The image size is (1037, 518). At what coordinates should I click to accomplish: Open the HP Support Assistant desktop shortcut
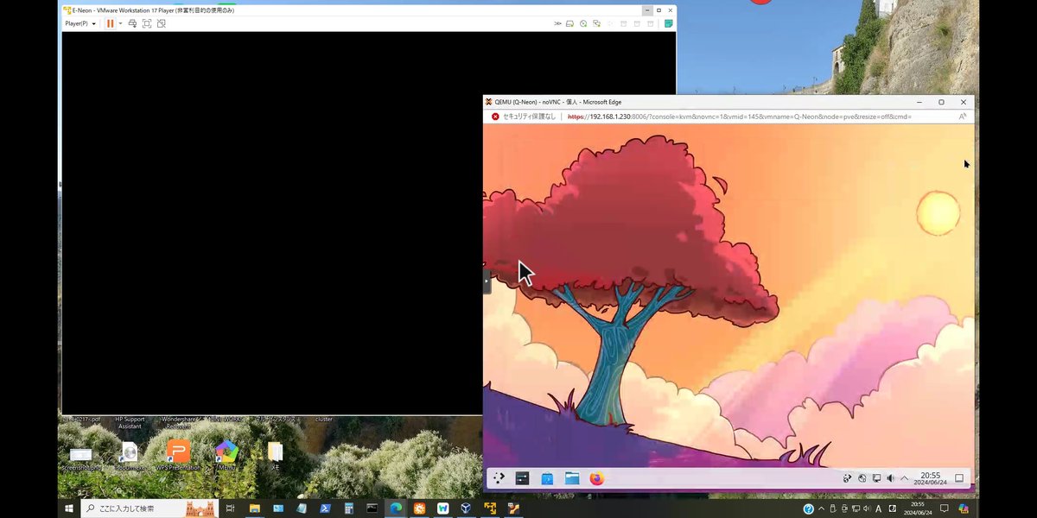pos(129,422)
